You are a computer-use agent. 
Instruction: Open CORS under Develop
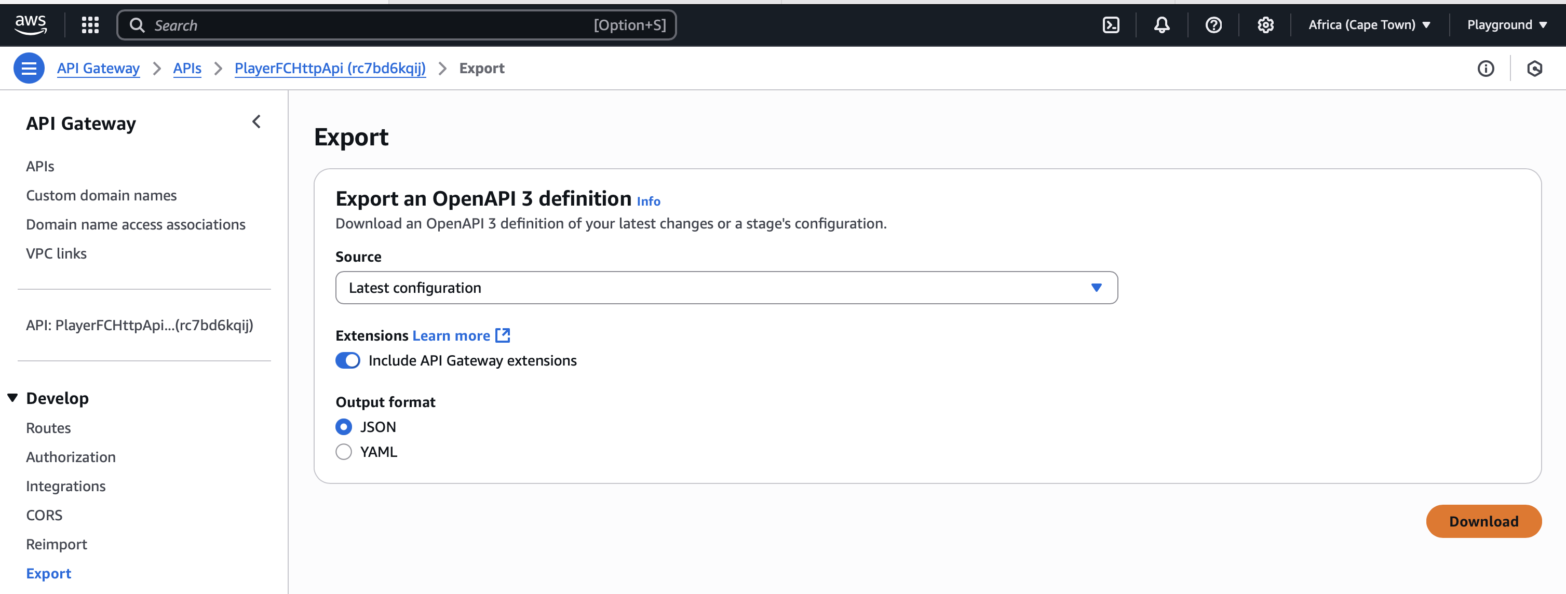tap(44, 515)
